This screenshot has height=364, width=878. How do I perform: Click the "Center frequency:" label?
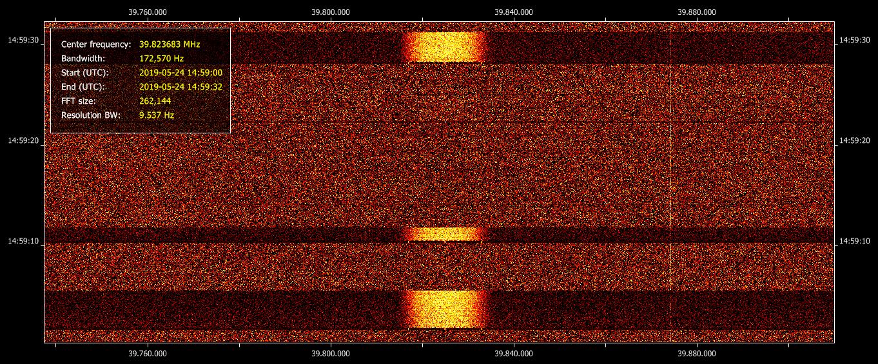coord(96,44)
